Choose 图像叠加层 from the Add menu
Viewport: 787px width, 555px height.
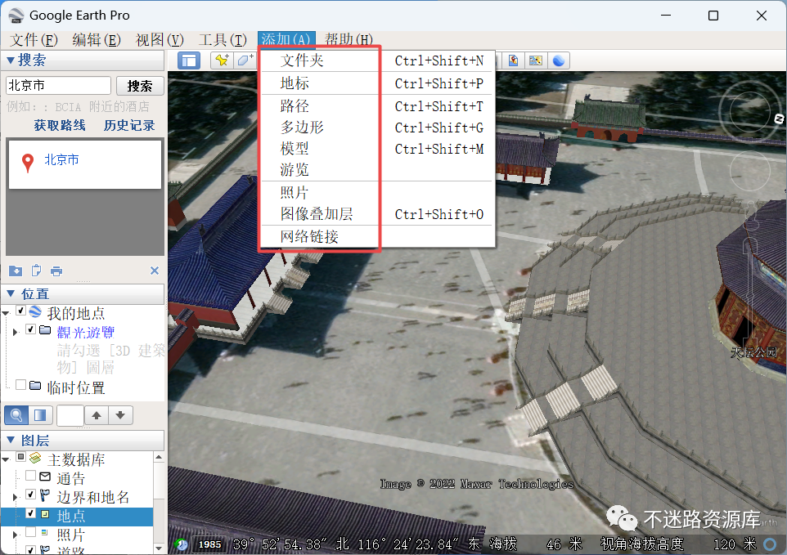[x=376, y=214]
